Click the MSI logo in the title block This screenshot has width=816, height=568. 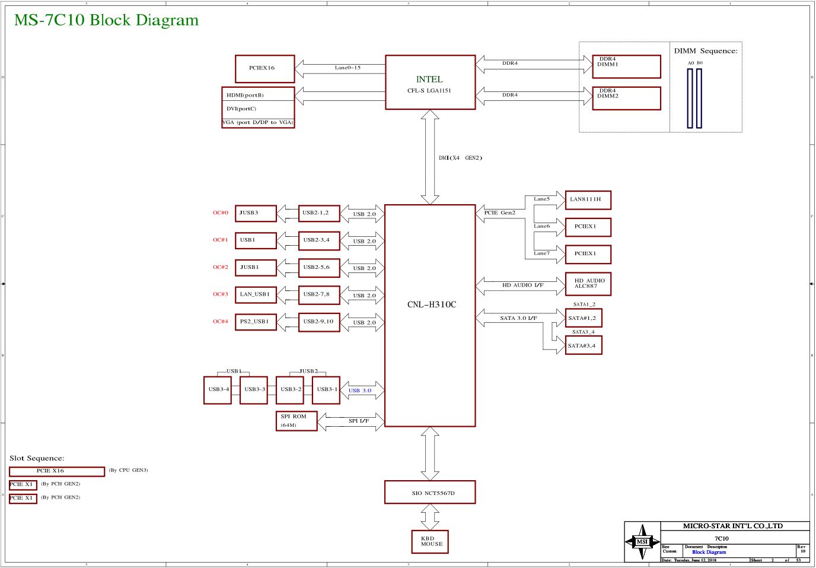tap(642, 541)
